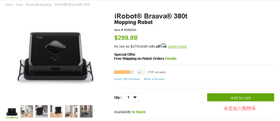Click the Add to cart button
280x121 pixels.
point(241,98)
